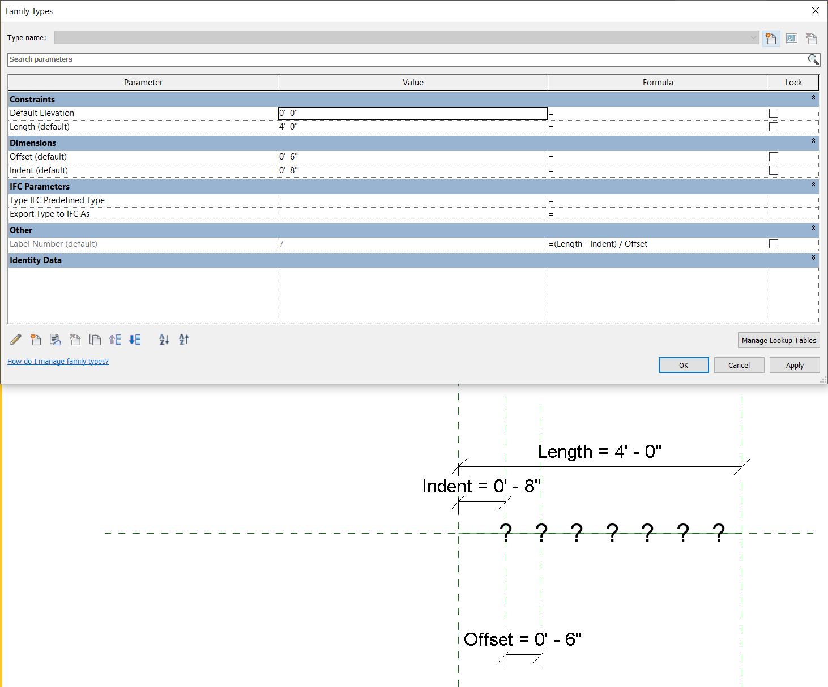
Task: Click the Rename Type icon
Action: 791,38
